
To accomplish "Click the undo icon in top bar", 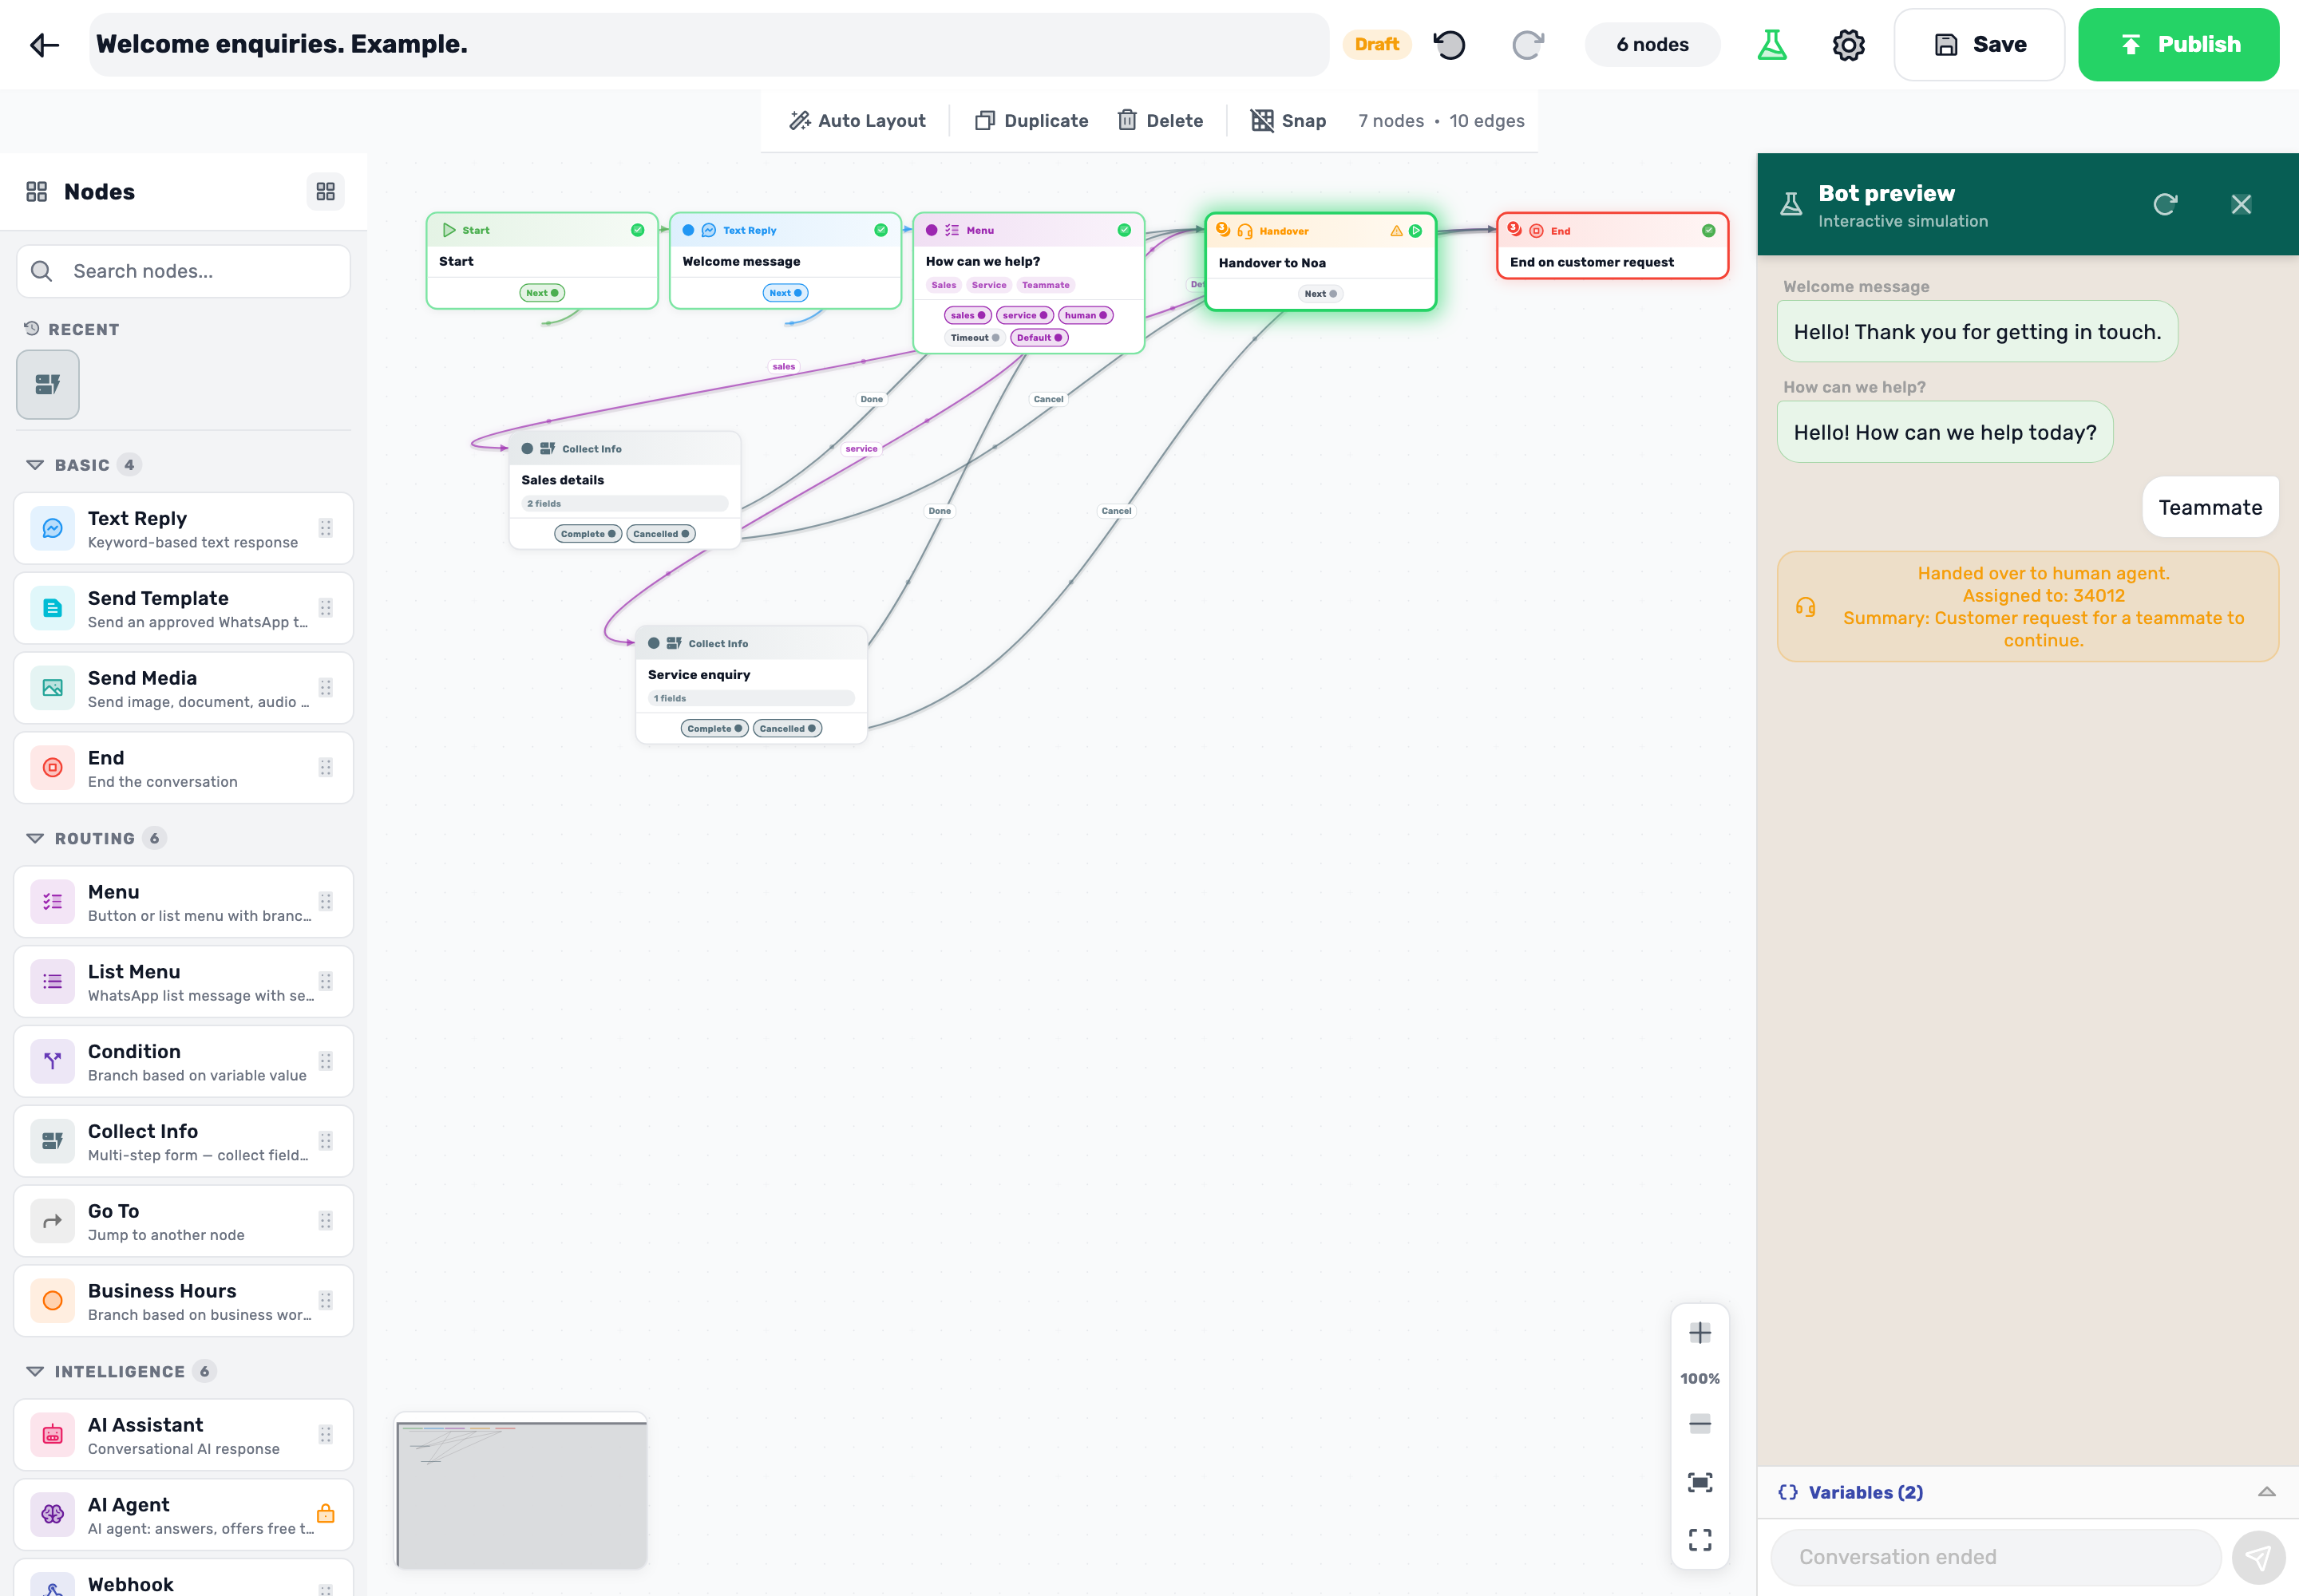I will 1450,44.
